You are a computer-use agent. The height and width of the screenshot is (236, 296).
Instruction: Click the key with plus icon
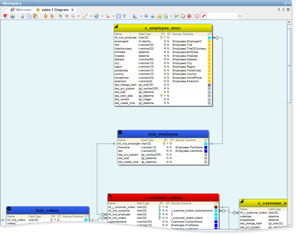click(x=159, y=16)
